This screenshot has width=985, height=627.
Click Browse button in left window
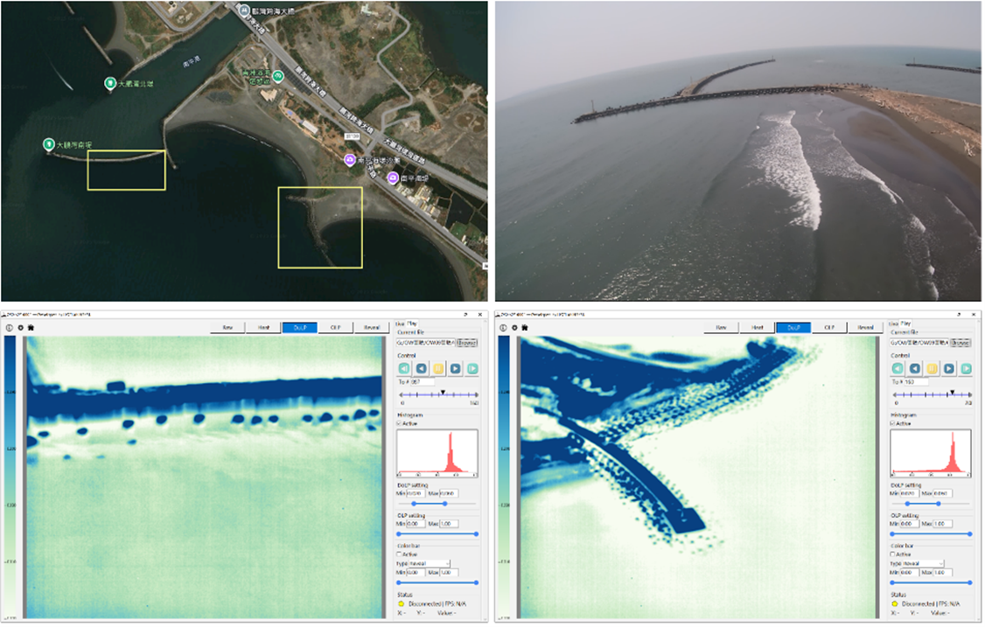point(467,343)
